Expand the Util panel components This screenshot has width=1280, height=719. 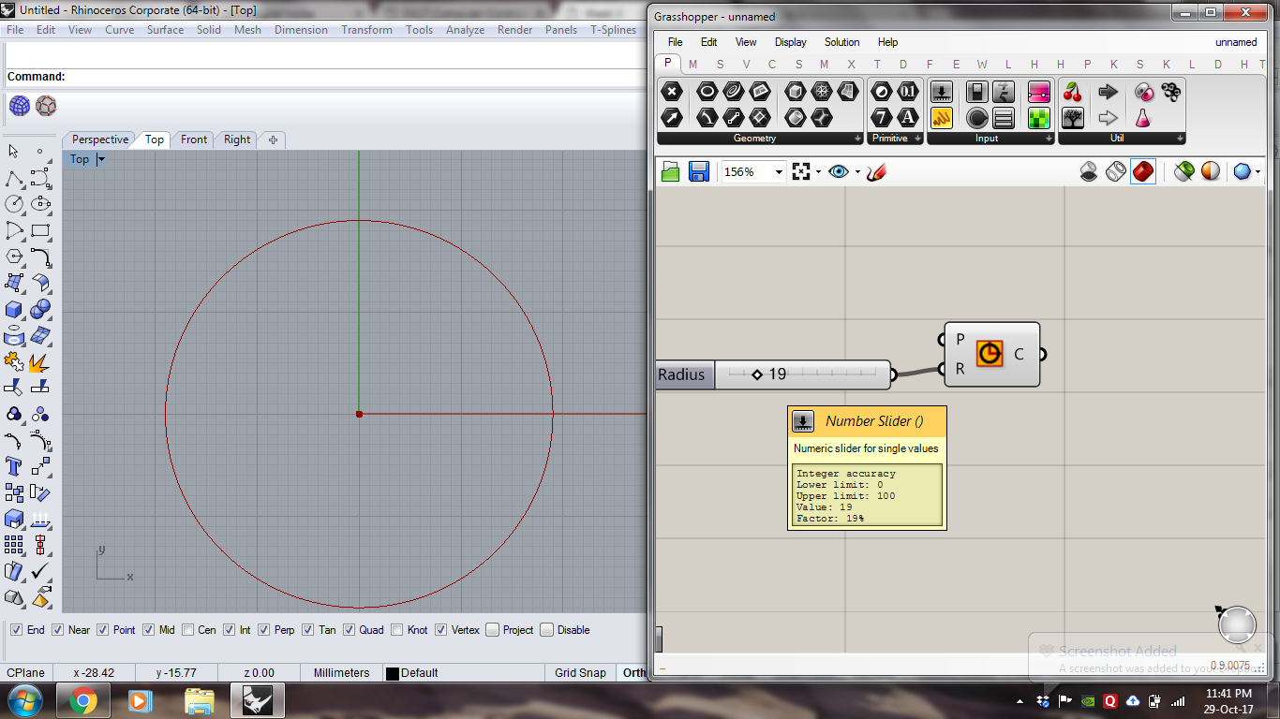(x=1180, y=139)
